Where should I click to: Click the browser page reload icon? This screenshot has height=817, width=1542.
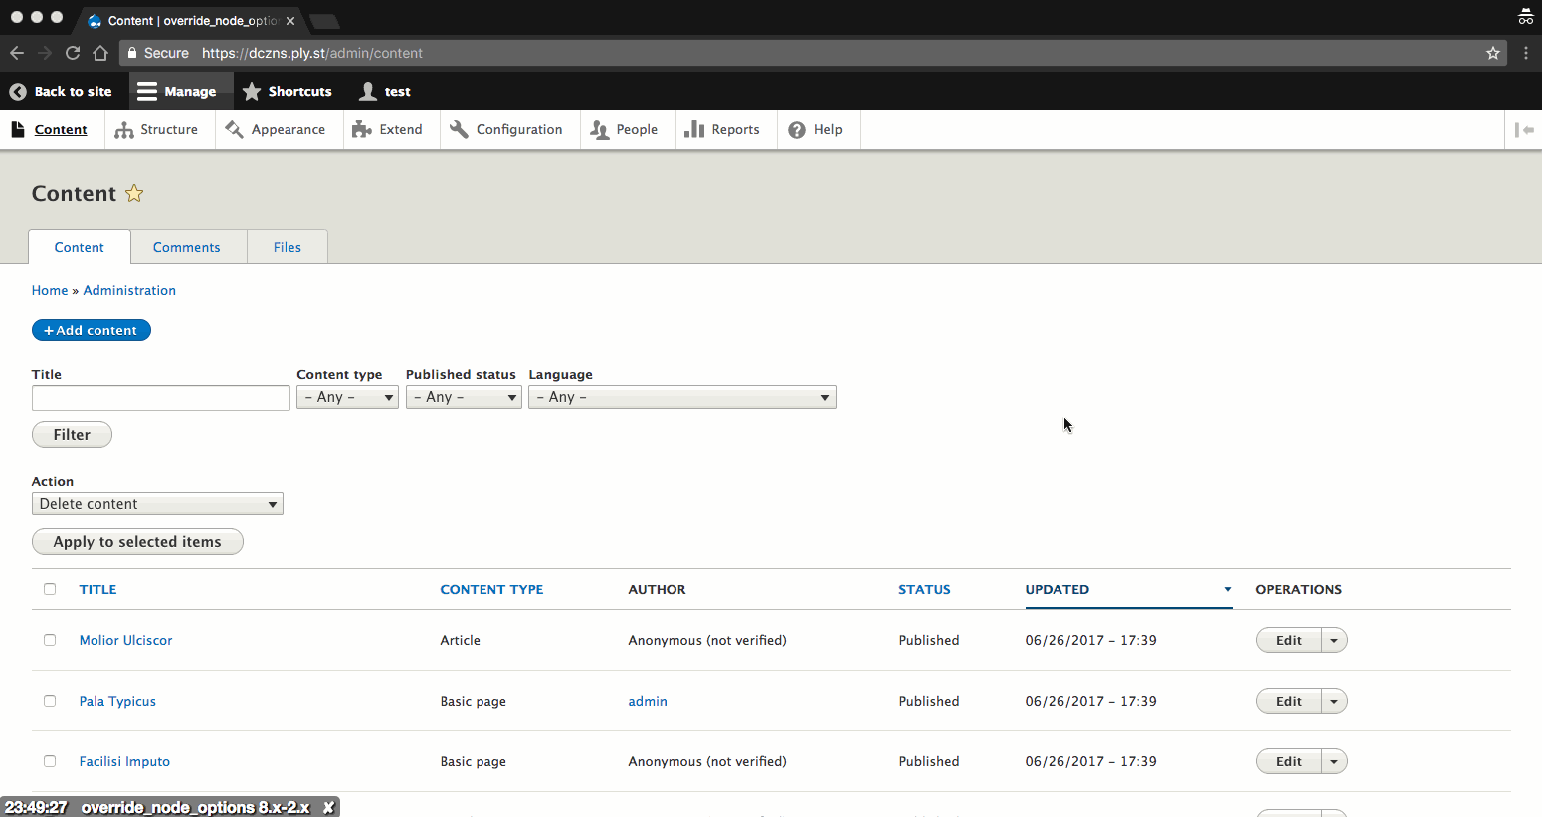(x=73, y=53)
